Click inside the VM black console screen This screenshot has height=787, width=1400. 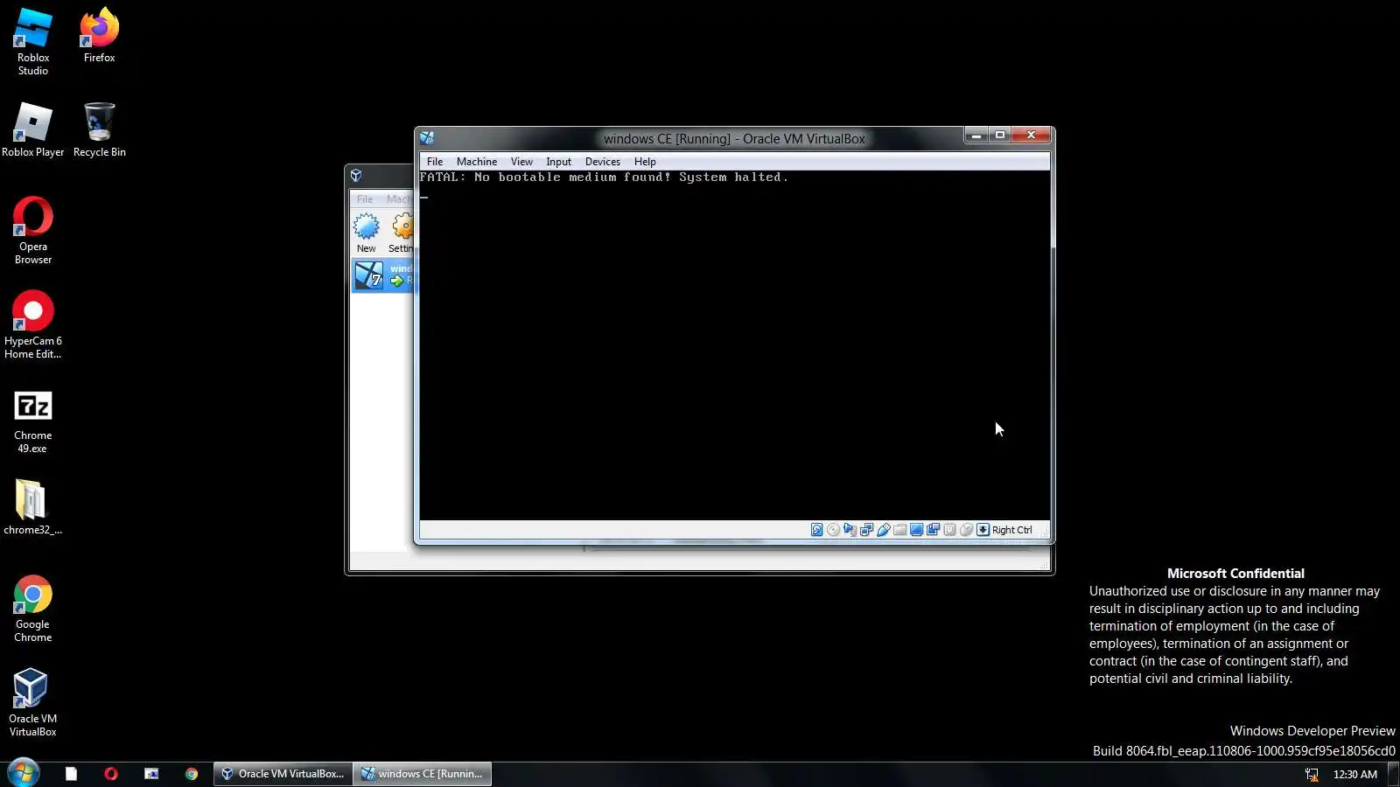click(734, 345)
